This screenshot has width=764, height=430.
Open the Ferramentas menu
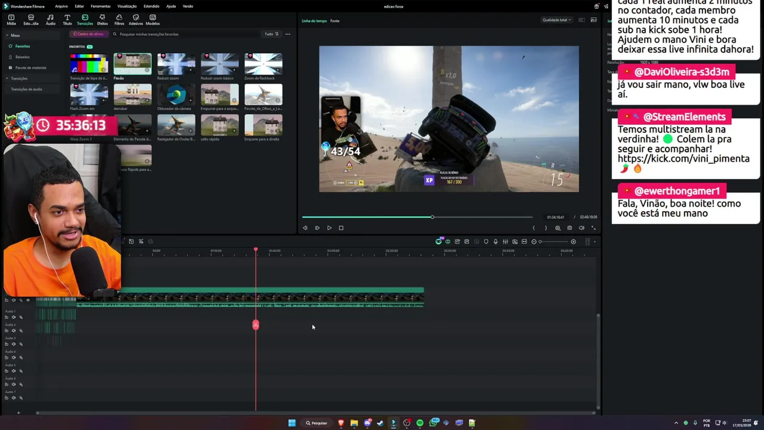click(100, 6)
